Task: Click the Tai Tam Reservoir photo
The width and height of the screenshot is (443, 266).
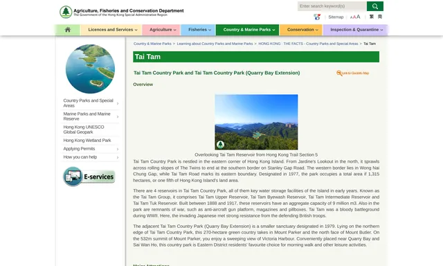Action: (256, 122)
